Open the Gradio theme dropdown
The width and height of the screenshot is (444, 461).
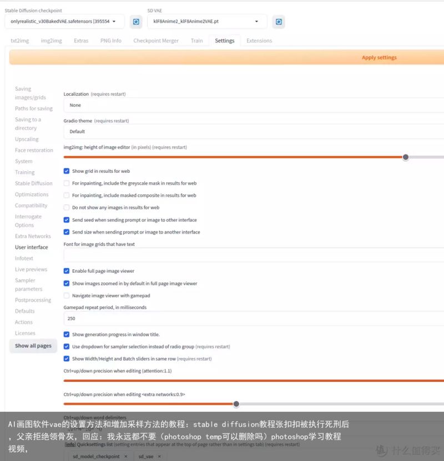tap(254, 131)
